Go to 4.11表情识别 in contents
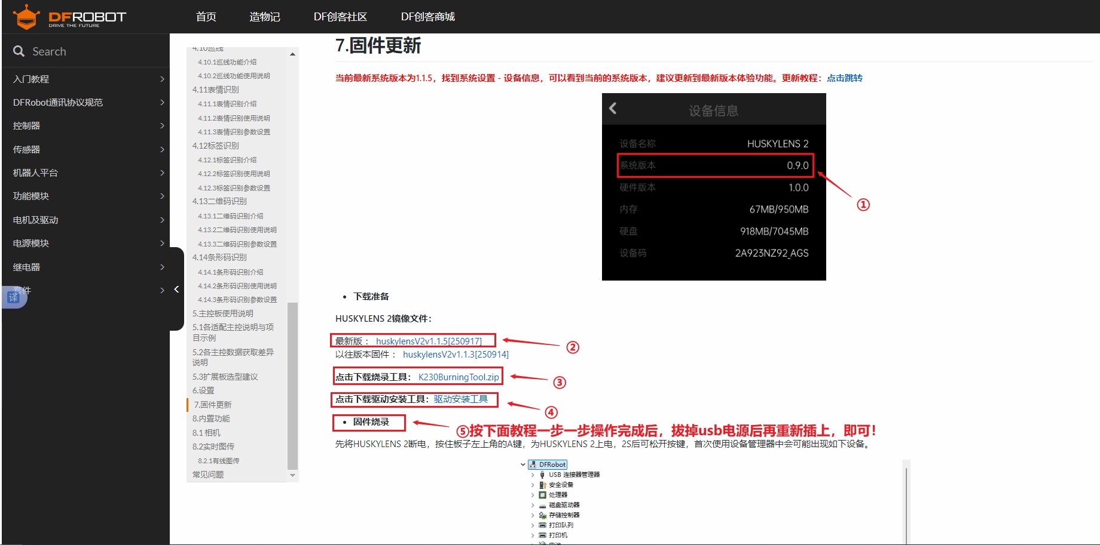The height and width of the screenshot is (545, 1100). click(x=215, y=90)
